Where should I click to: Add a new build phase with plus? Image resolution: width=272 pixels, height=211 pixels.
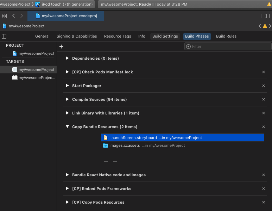tap(61, 47)
